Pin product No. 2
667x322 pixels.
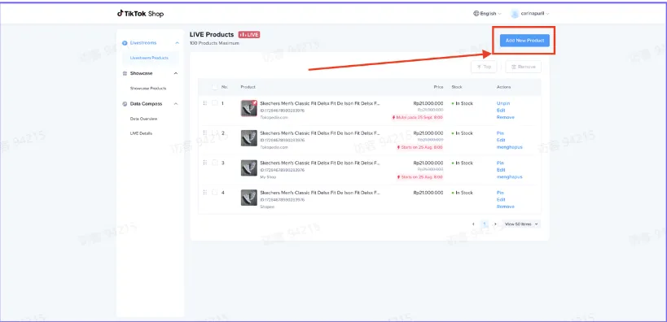[x=500, y=133]
